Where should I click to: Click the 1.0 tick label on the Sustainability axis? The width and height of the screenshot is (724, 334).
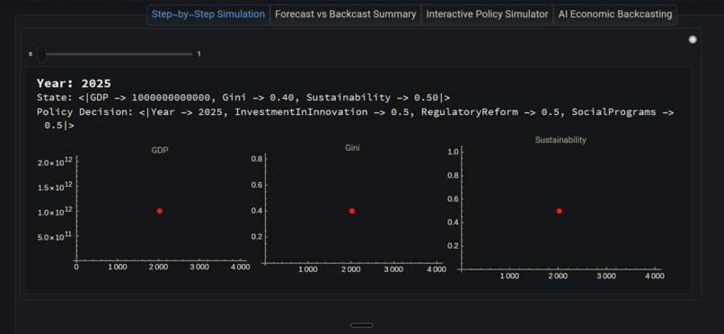click(453, 152)
